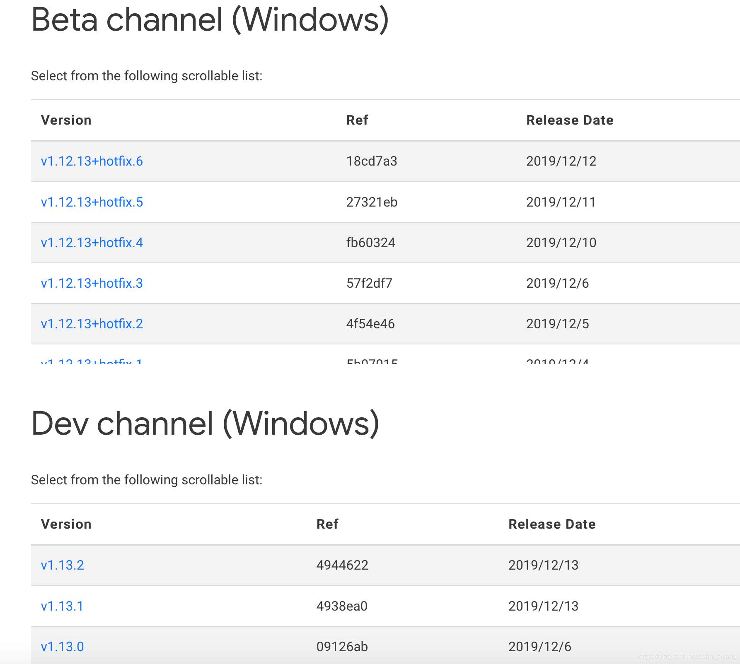The image size is (740, 664).
Task: Click ref hash 09126ab
Action: [x=342, y=647]
